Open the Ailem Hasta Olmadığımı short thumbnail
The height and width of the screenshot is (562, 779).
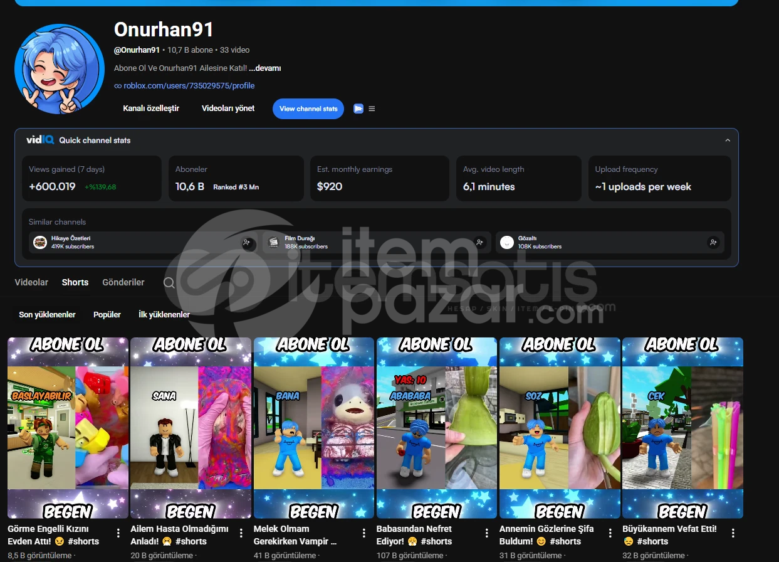coord(191,428)
